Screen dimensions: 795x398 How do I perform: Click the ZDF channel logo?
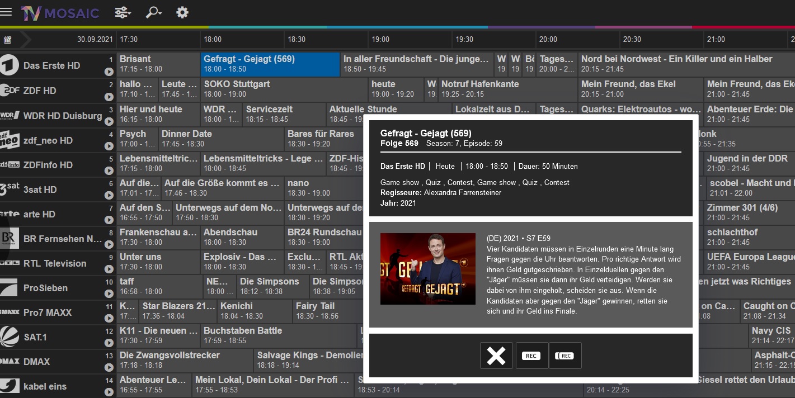tap(10, 91)
